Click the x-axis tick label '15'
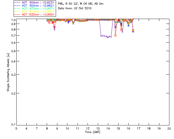This screenshot has height=139, width=174. tap(118, 128)
